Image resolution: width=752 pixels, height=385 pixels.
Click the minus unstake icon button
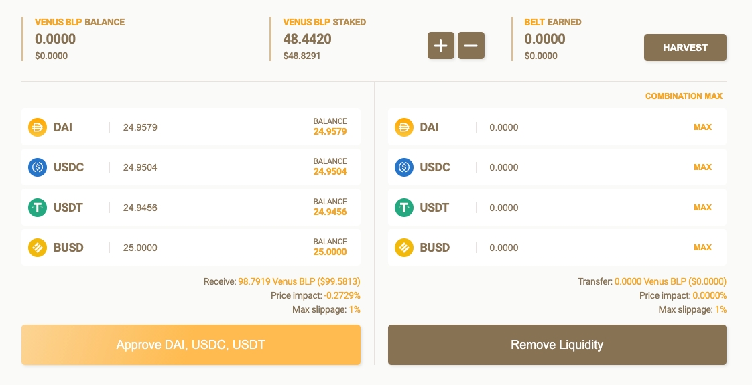pos(471,46)
